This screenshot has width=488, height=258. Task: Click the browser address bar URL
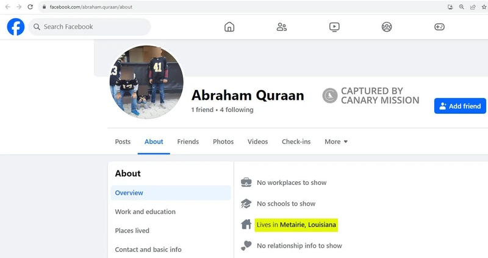tap(91, 7)
